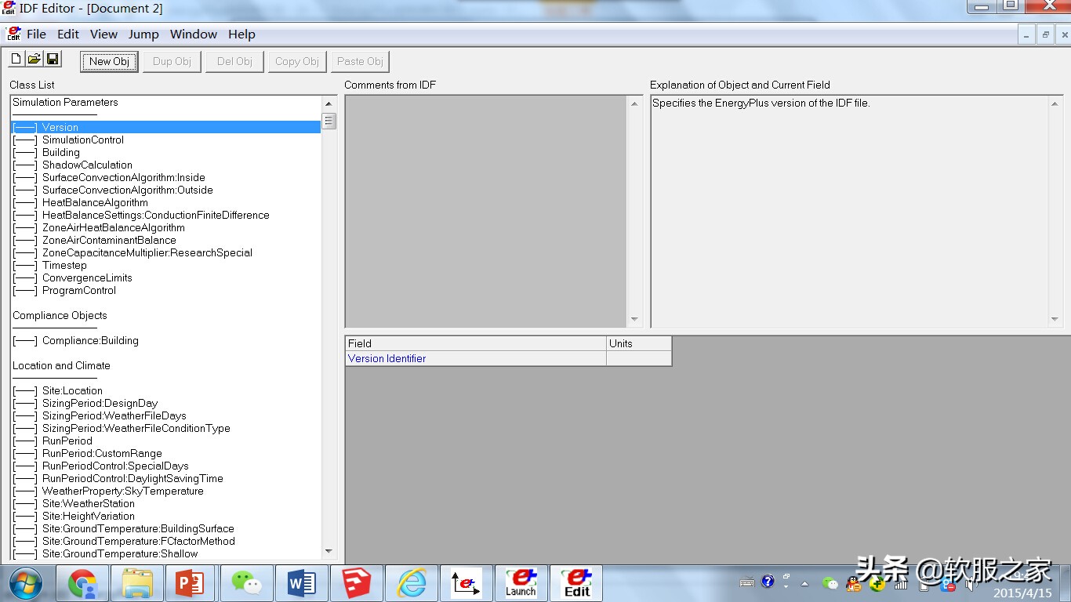
Task: Click the Class List scrollbar down arrow
Action: (329, 552)
